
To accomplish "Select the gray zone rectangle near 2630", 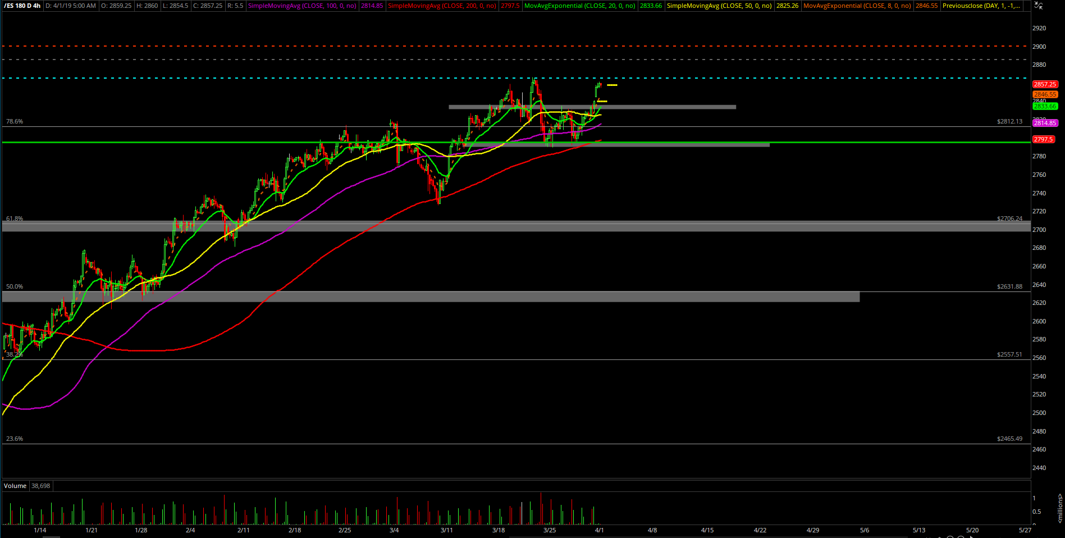I will coord(431,297).
